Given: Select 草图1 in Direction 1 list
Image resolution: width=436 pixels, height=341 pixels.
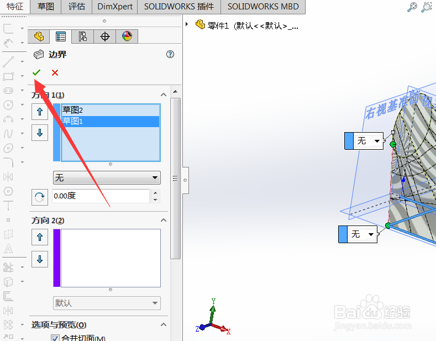Looking at the screenshot, I should pyautogui.click(x=110, y=121).
